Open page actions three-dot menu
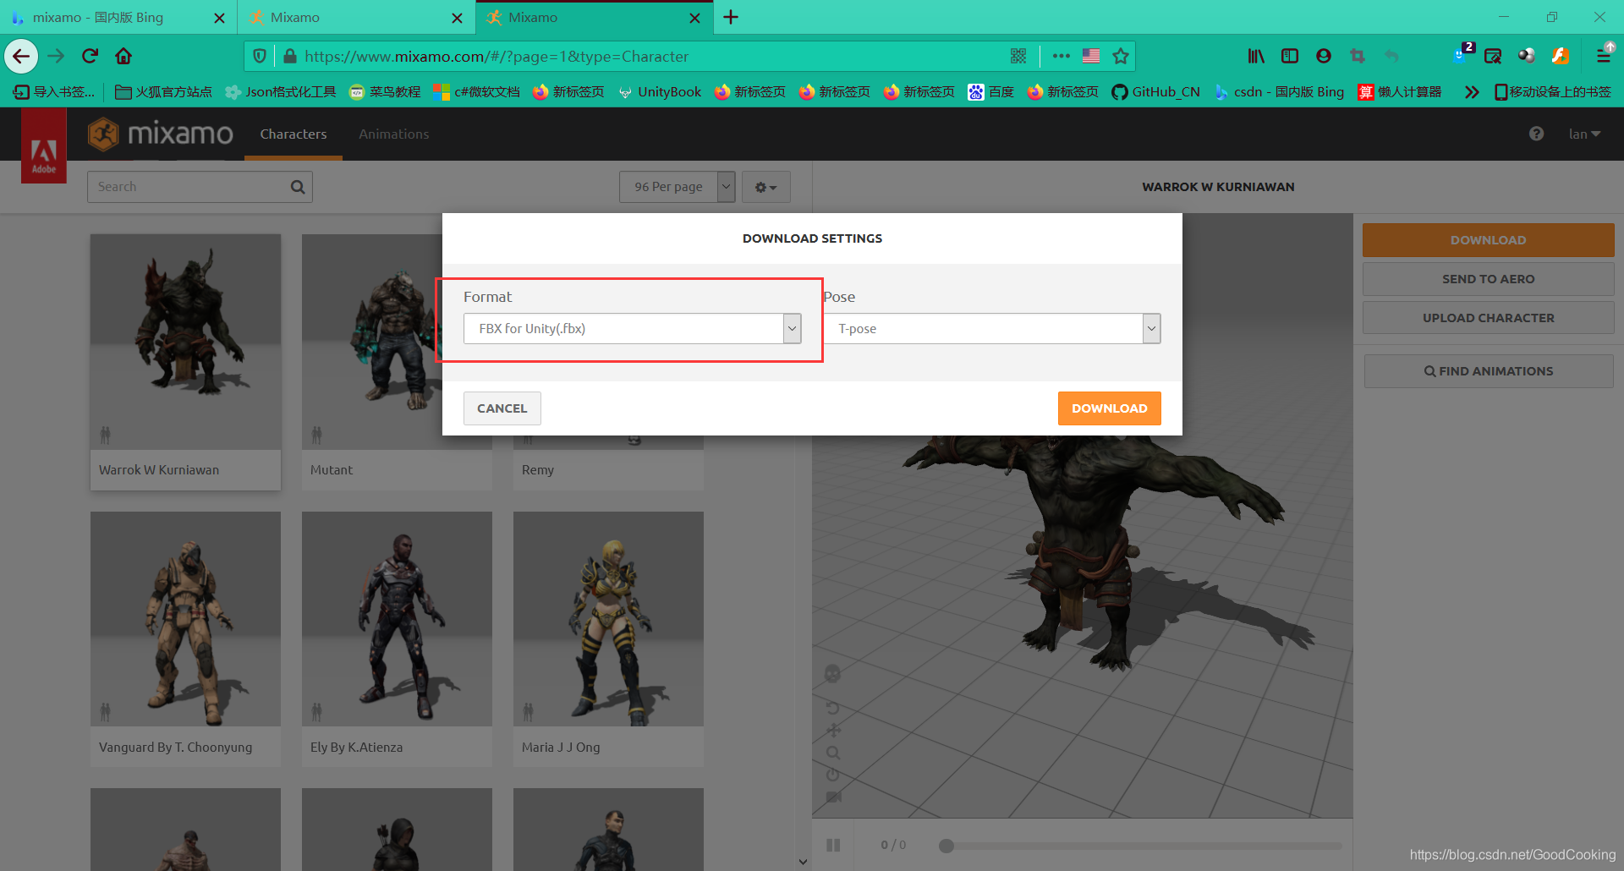The height and width of the screenshot is (871, 1624). (x=1062, y=57)
